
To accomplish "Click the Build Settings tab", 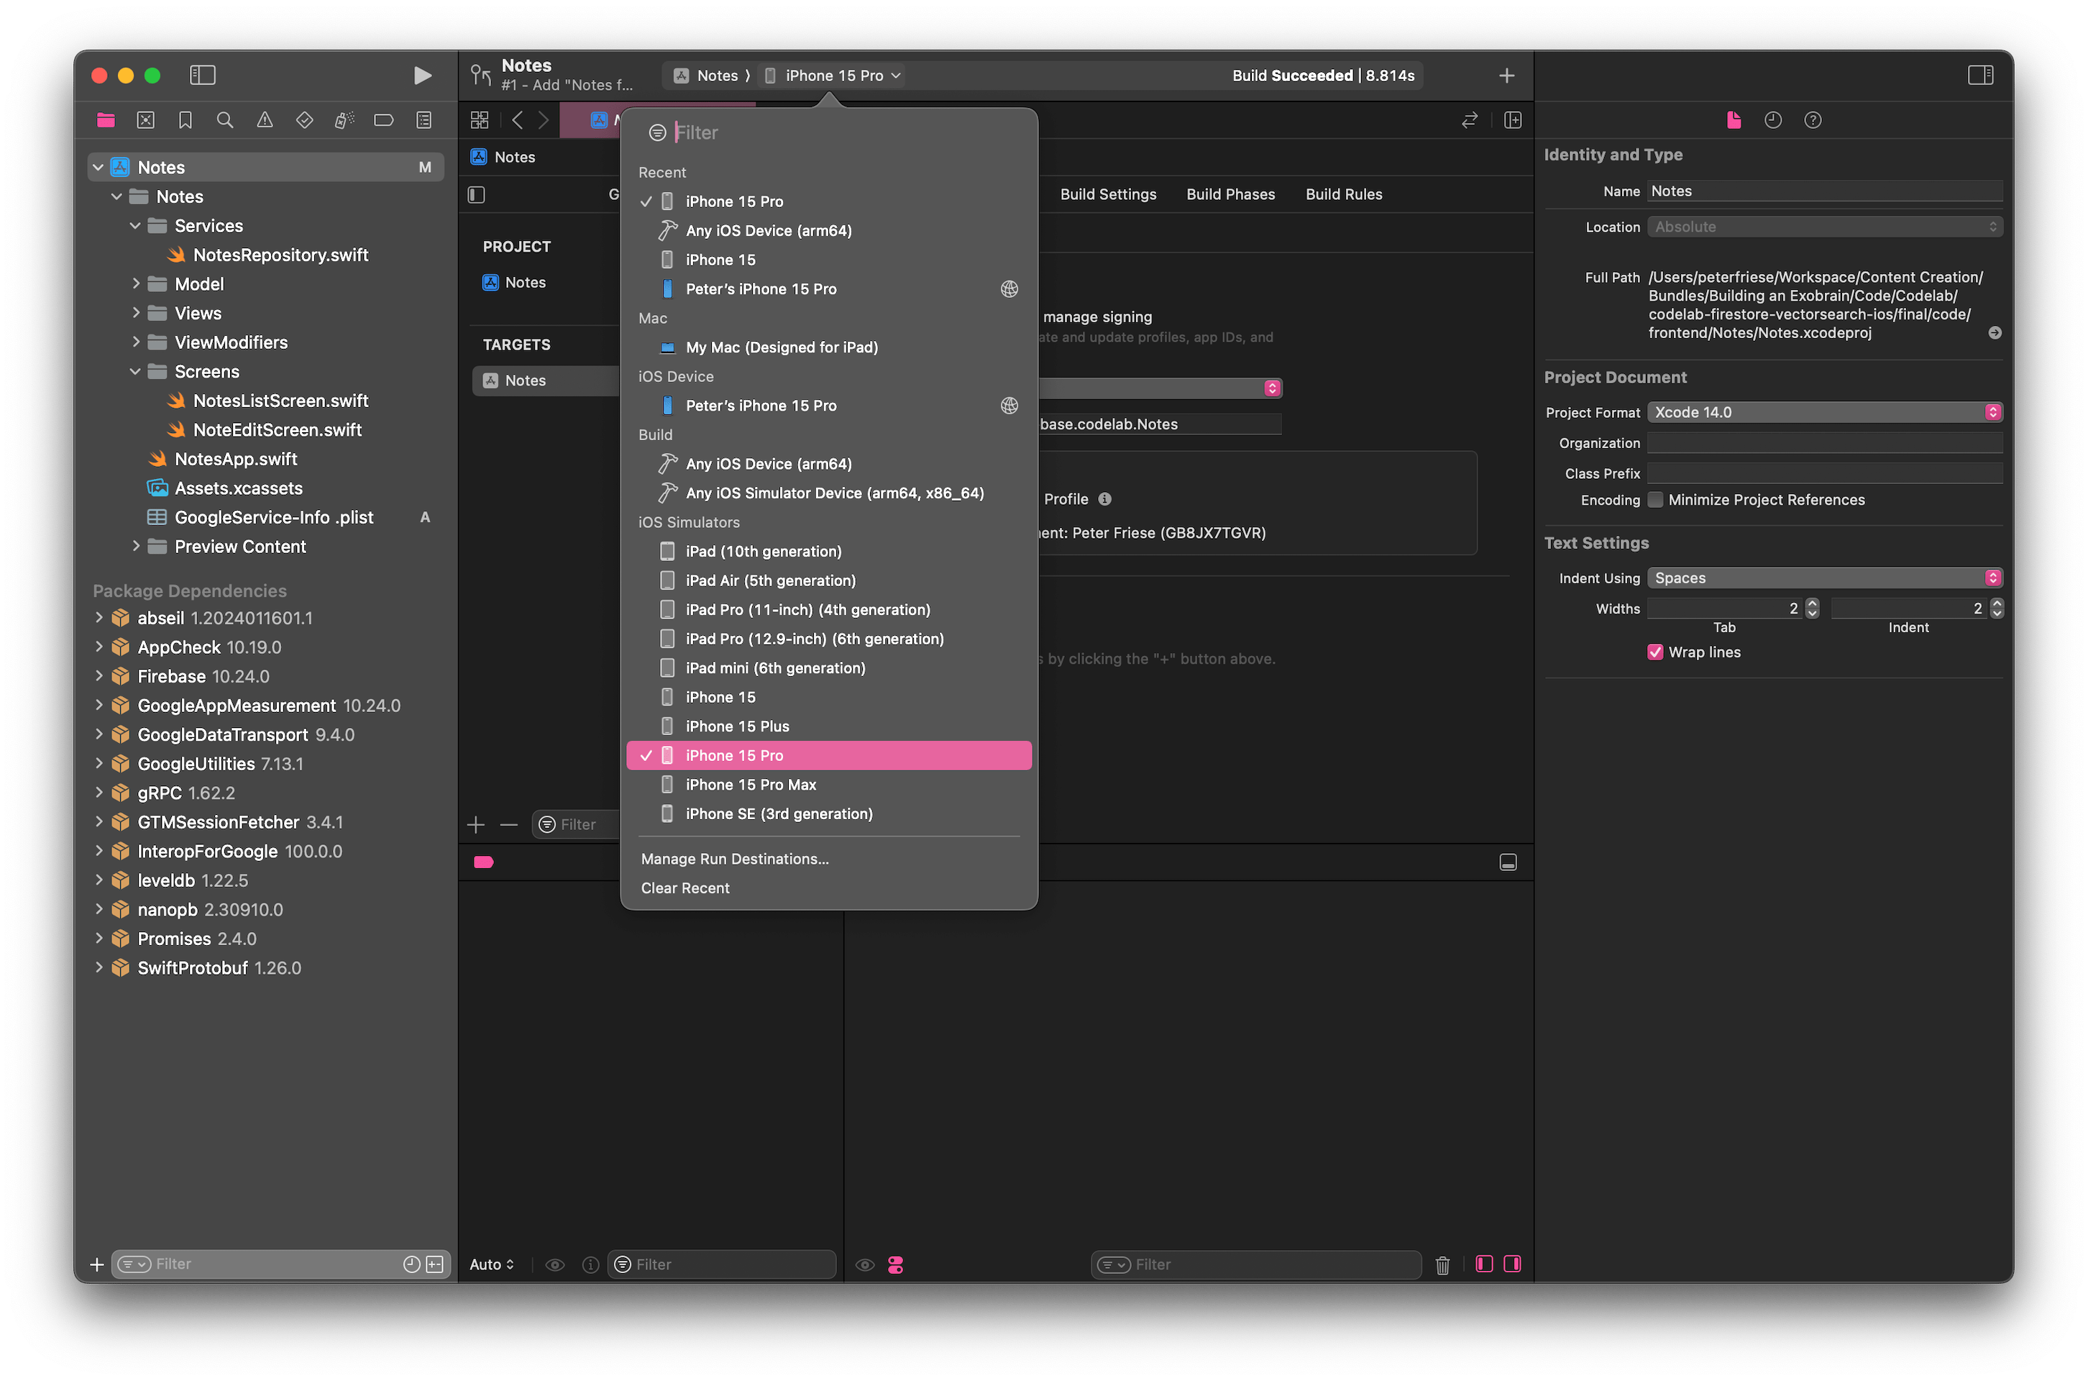I will (1107, 193).
